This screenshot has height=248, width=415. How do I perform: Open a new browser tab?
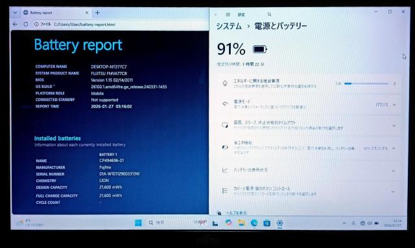coord(97,12)
